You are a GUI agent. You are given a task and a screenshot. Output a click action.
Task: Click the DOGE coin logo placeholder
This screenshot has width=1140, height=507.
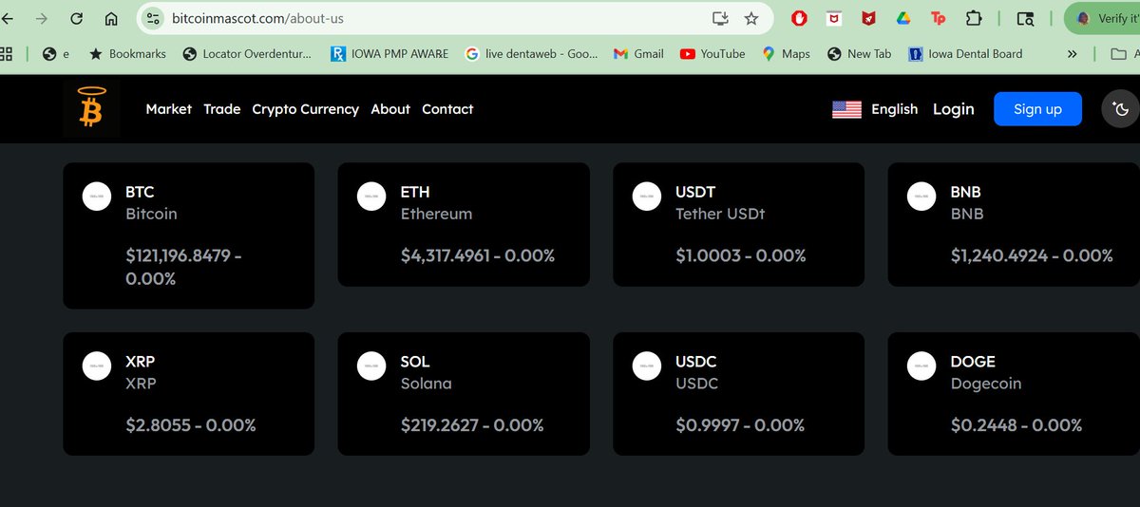point(922,366)
